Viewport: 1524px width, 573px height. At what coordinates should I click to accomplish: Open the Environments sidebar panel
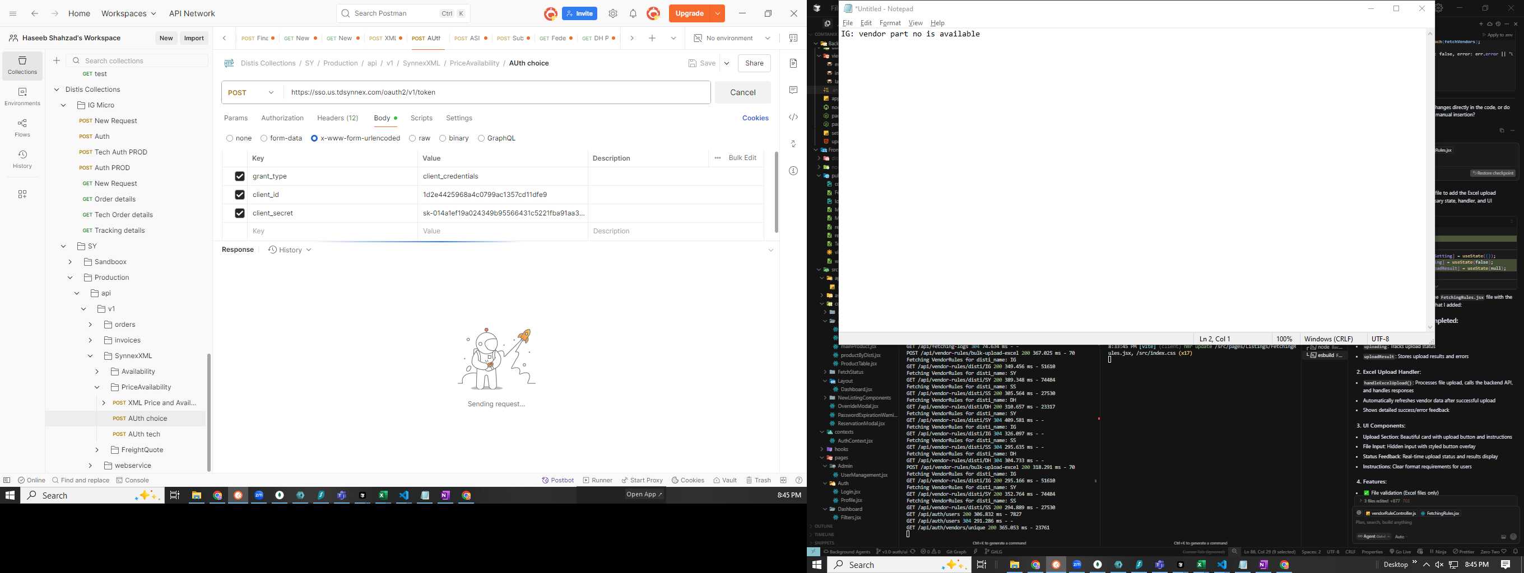tap(22, 97)
